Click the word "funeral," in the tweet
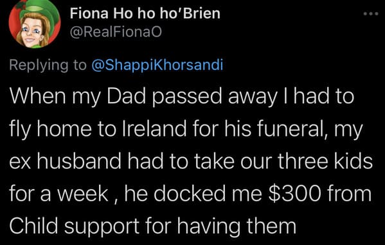Image resolution: width=385 pixels, height=245 pixels. pos(292,129)
